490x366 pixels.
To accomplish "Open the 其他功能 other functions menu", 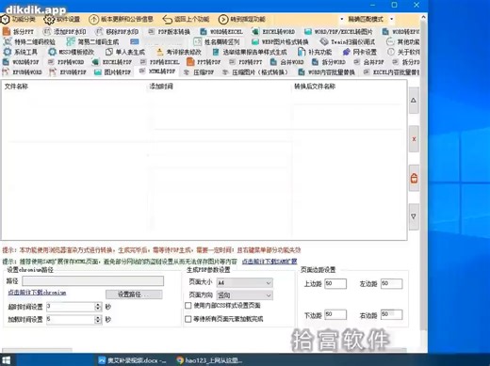I will pos(403,41).
